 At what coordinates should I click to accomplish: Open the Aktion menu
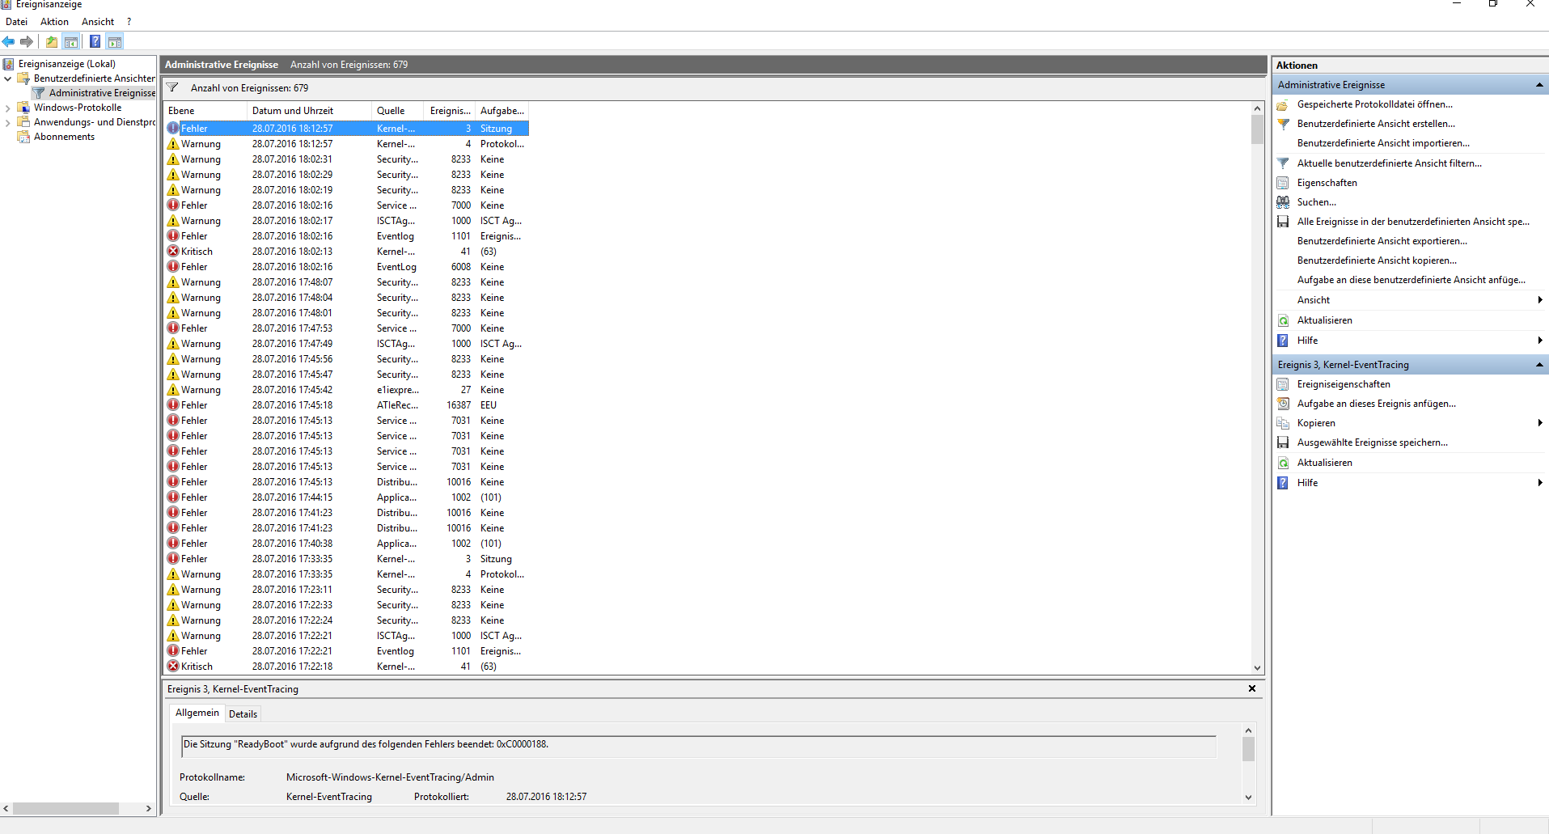pos(54,22)
